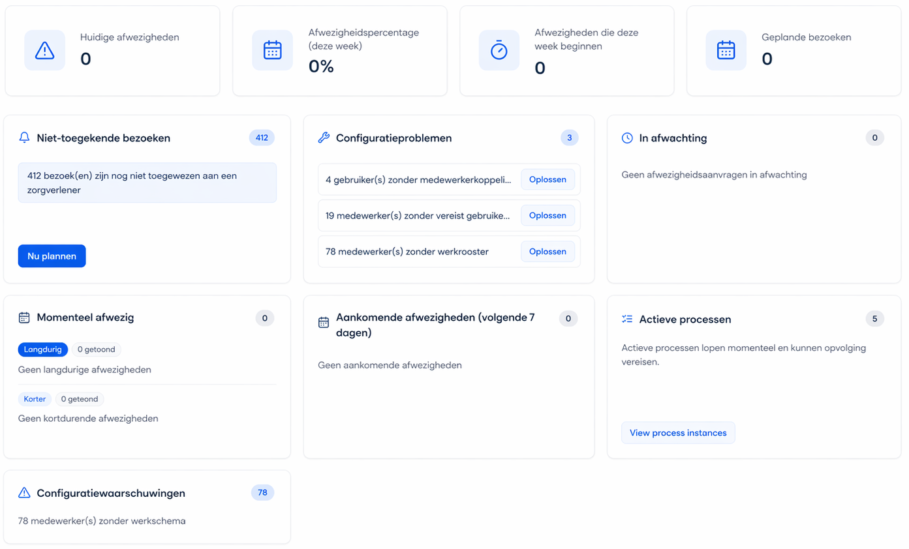Click the 5 badge on Actieve processen
The image size is (909, 549).
[x=874, y=319]
